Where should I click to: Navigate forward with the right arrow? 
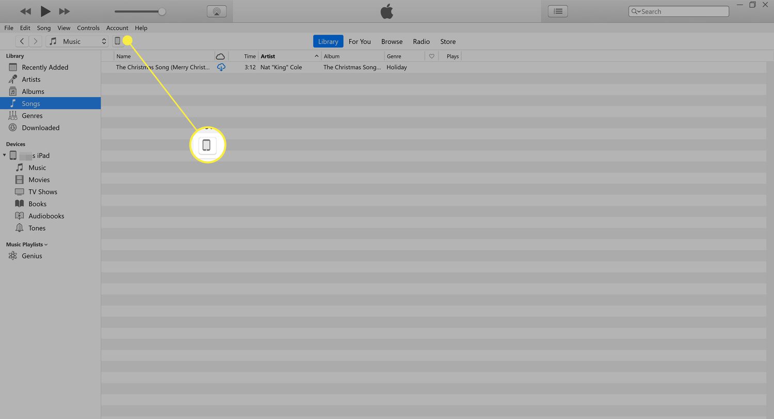35,41
